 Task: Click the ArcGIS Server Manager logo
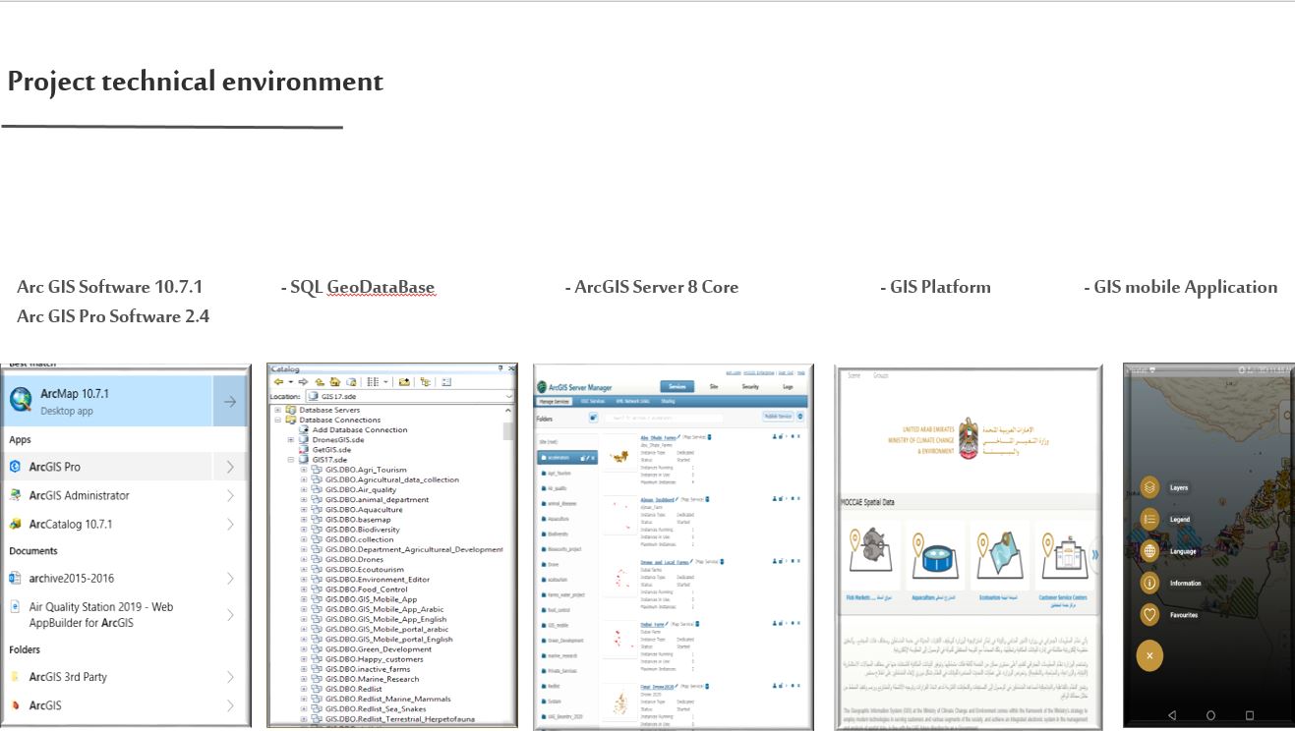click(542, 386)
